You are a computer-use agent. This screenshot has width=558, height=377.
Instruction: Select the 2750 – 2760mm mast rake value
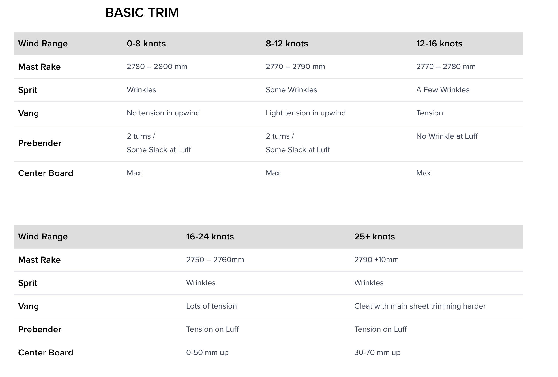click(215, 260)
